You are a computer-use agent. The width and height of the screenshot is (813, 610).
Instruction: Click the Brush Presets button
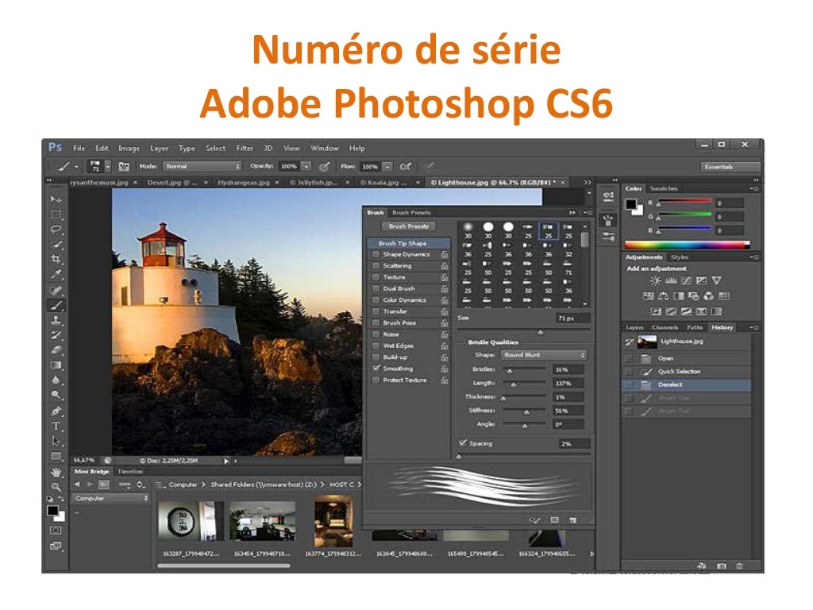[x=409, y=226]
